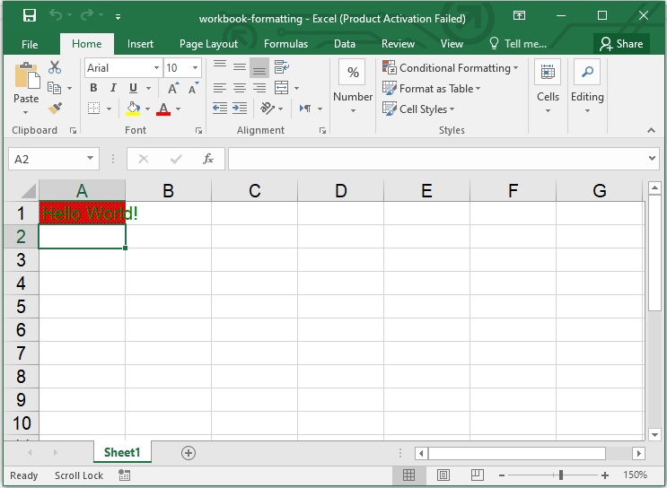Click the Save icon in title bar
This screenshot has height=488, width=667.
(29, 16)
